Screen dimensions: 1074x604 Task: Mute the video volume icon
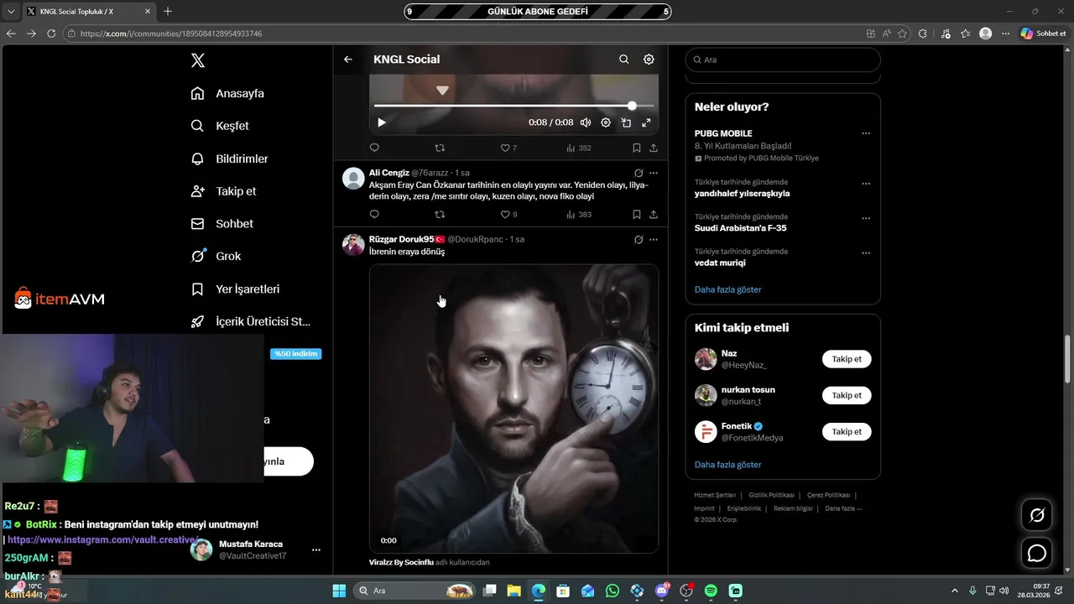click(586, 122)
